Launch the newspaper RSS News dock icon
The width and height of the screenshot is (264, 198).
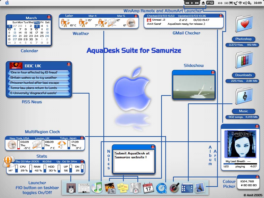[x=84, y=188]
